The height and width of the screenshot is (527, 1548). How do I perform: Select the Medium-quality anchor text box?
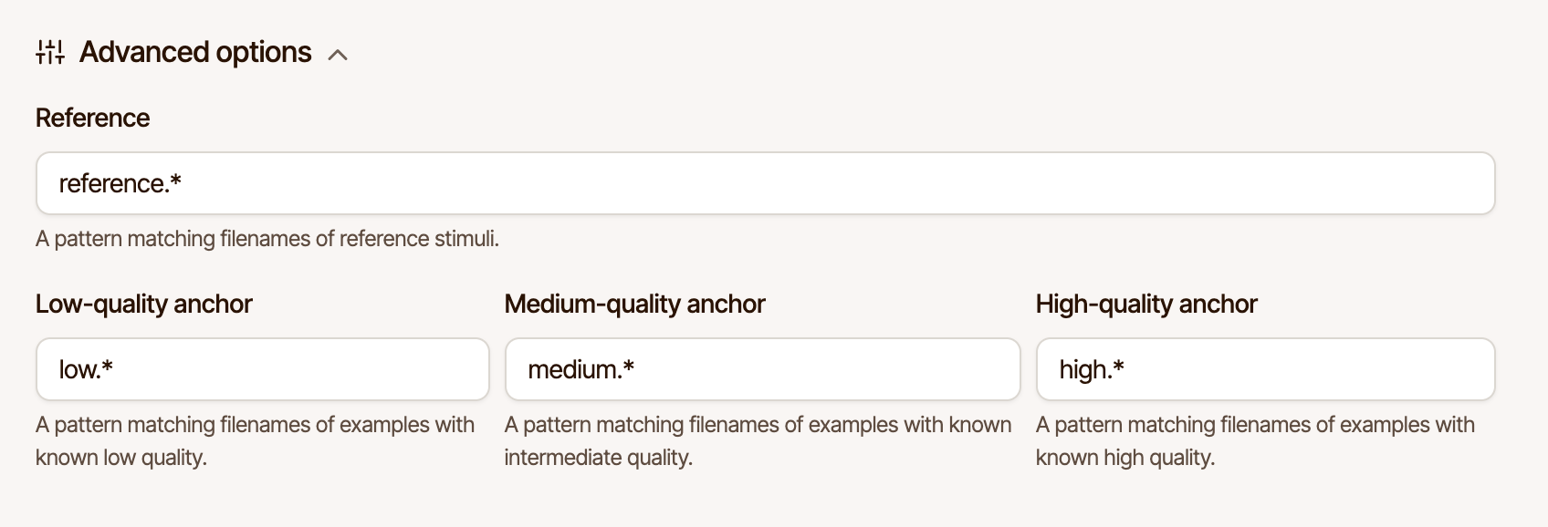tap(763, 369)
